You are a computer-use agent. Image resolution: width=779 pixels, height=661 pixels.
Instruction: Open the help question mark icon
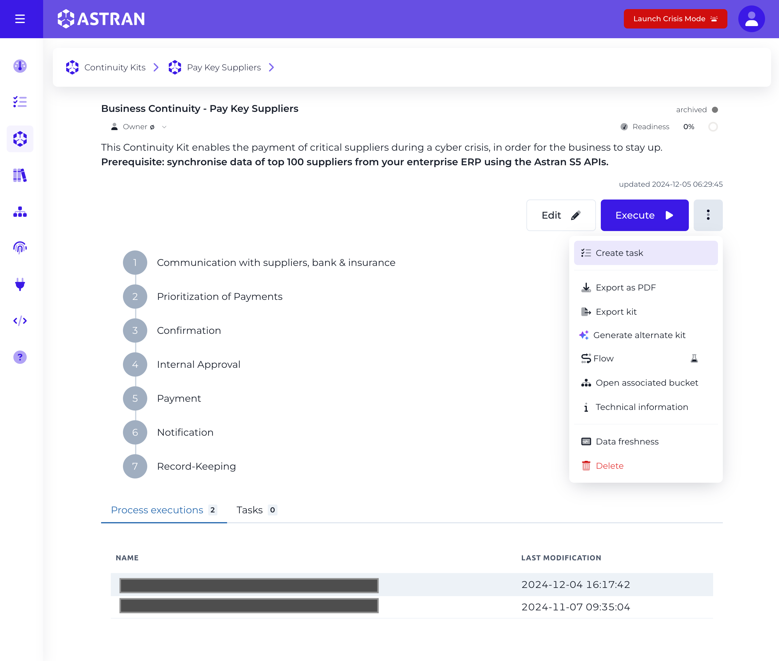point(20,357)
